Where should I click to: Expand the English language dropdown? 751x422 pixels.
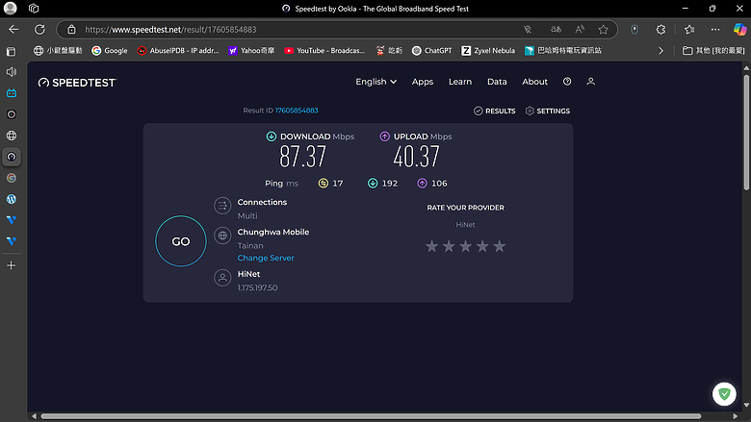[375, 82]
